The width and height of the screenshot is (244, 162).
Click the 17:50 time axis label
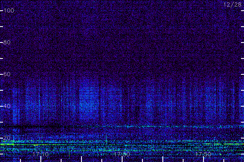[203, 154]
